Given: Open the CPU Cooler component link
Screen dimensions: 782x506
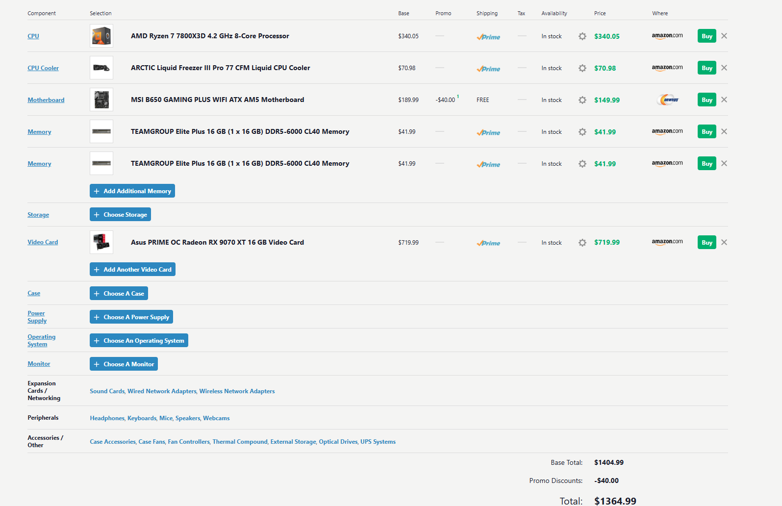Looking at the screenshot, I should [43, 68].
